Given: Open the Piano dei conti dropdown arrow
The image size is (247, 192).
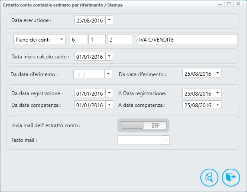Looking at the screenshot, I should tap(62, 39).
